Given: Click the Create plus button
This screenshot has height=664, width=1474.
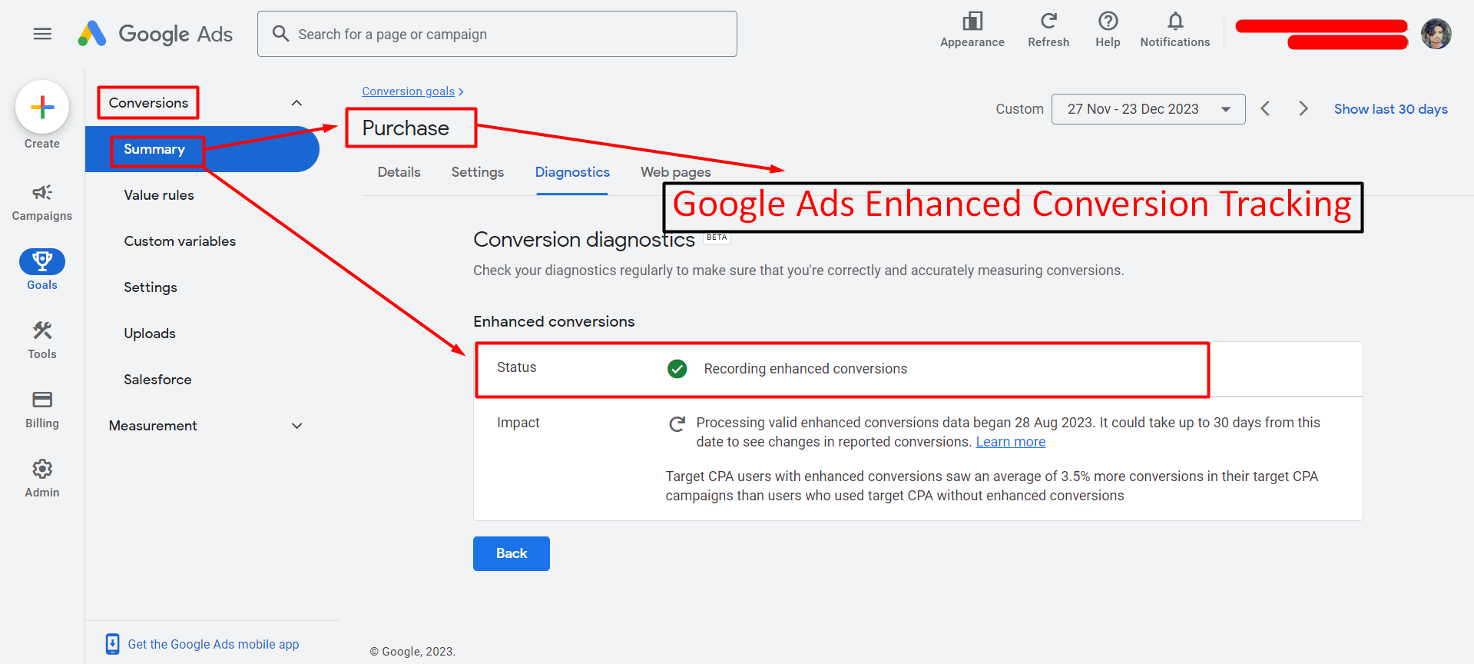Looking at the screenshot, I should pyautogui.click(x=42, y=107).
